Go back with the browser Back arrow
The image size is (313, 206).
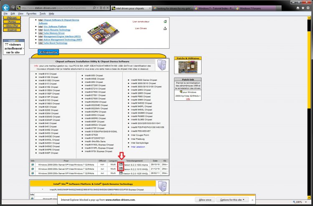pos(6,8)
